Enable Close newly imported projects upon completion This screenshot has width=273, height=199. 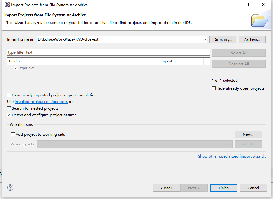click(9, 95)
